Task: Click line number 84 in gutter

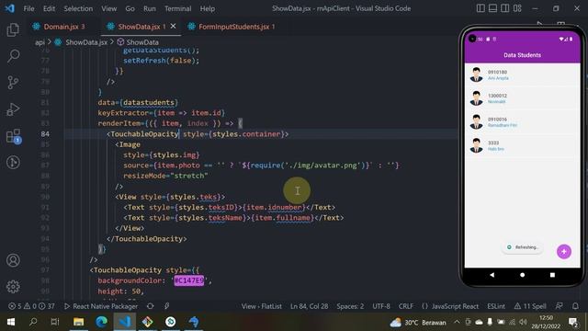Action: tap(45, 134)
